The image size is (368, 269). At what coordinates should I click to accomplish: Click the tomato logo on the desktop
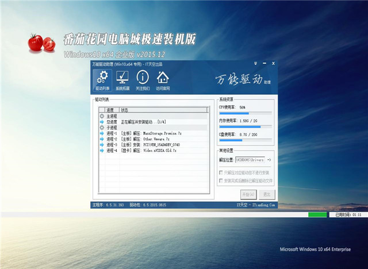point(42,43)
